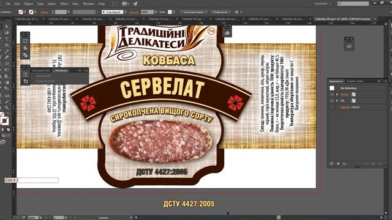The width and height of the screenshot is (392, 220).
Task: Switch to the Etiketka-01.eps tab
Action: pos(60,19)
